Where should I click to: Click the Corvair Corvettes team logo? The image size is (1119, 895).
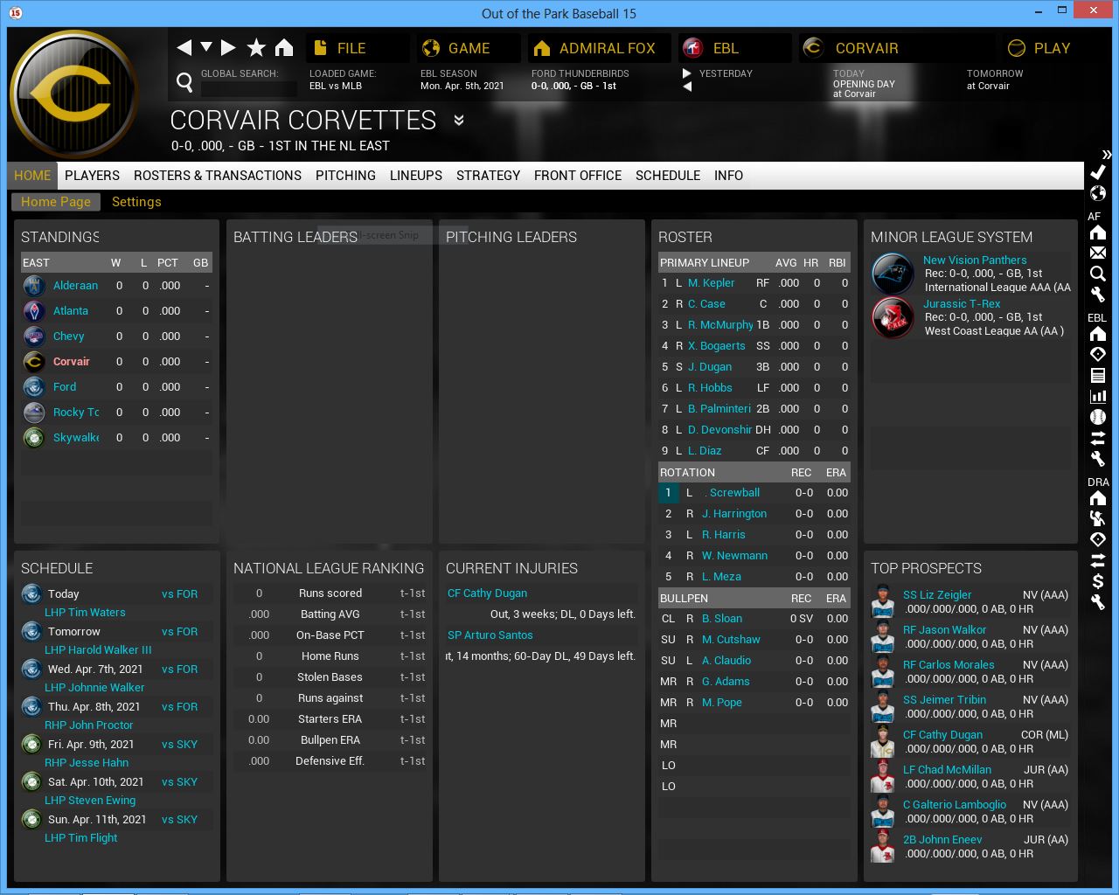click(x=73, y=94)
